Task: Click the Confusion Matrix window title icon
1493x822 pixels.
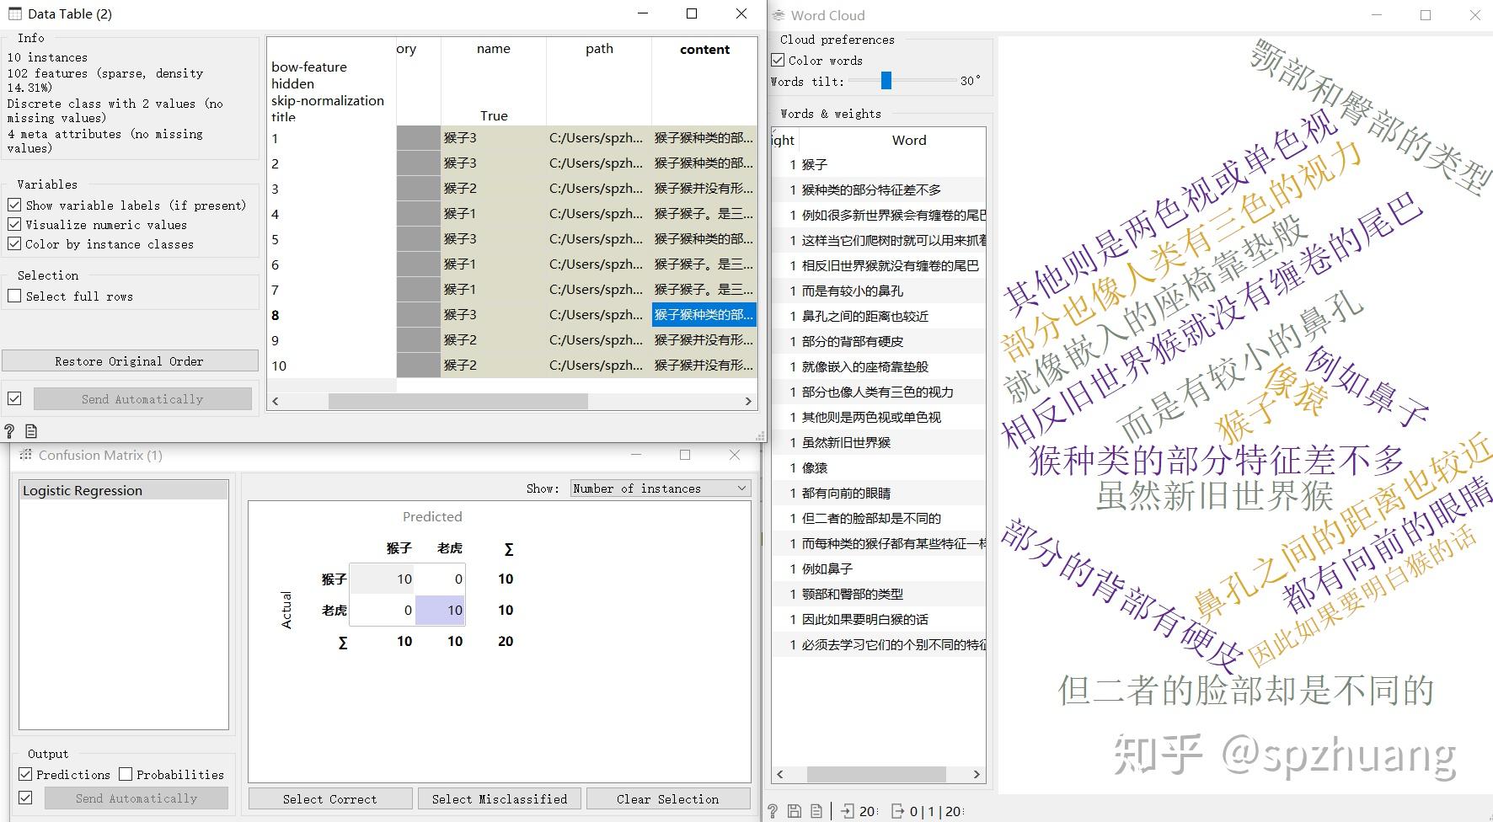Action: tap(25, 455)
